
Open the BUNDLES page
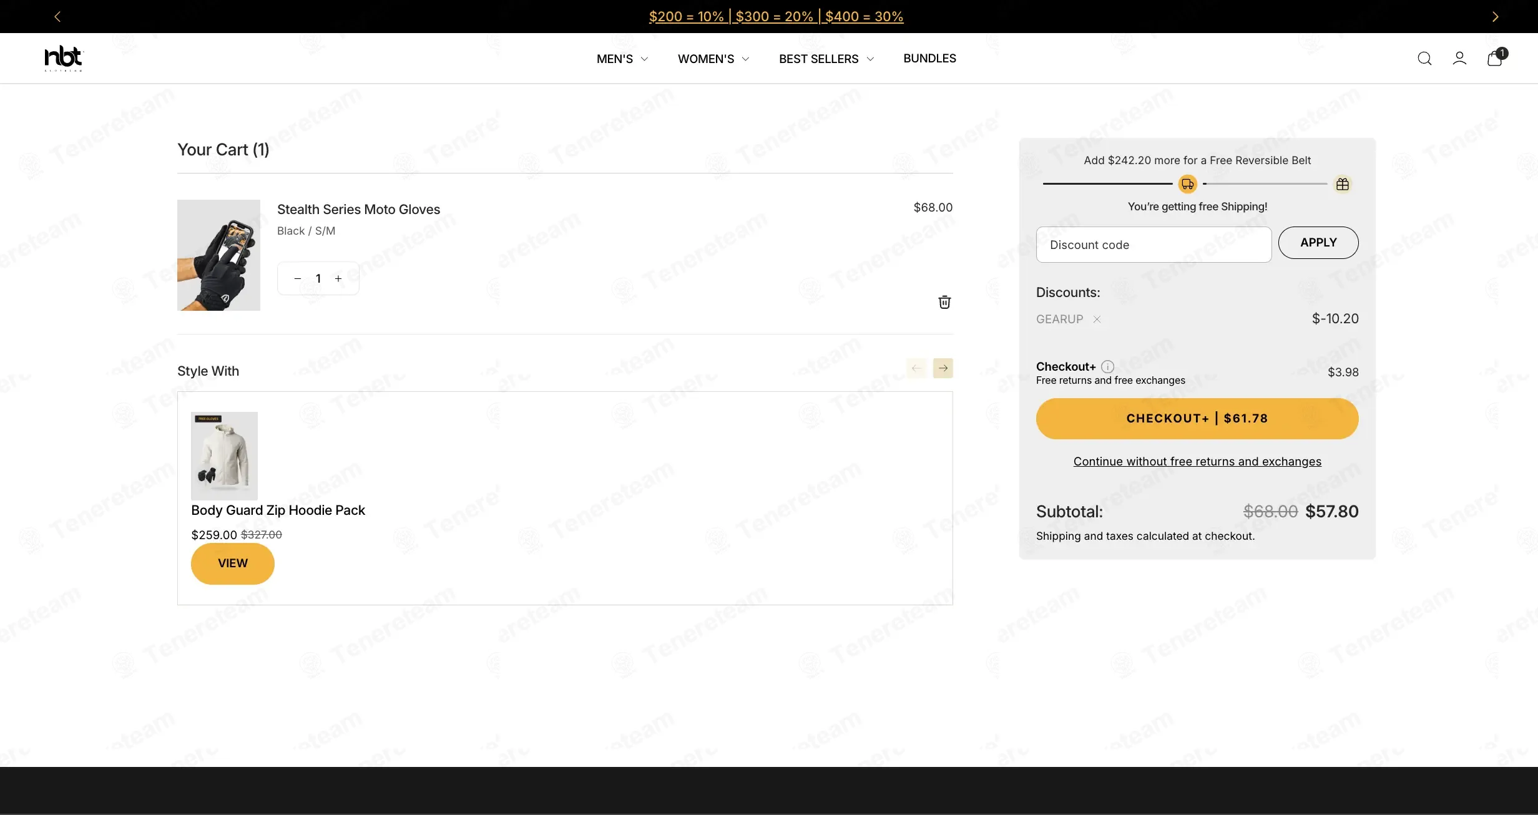click(929, 58)
